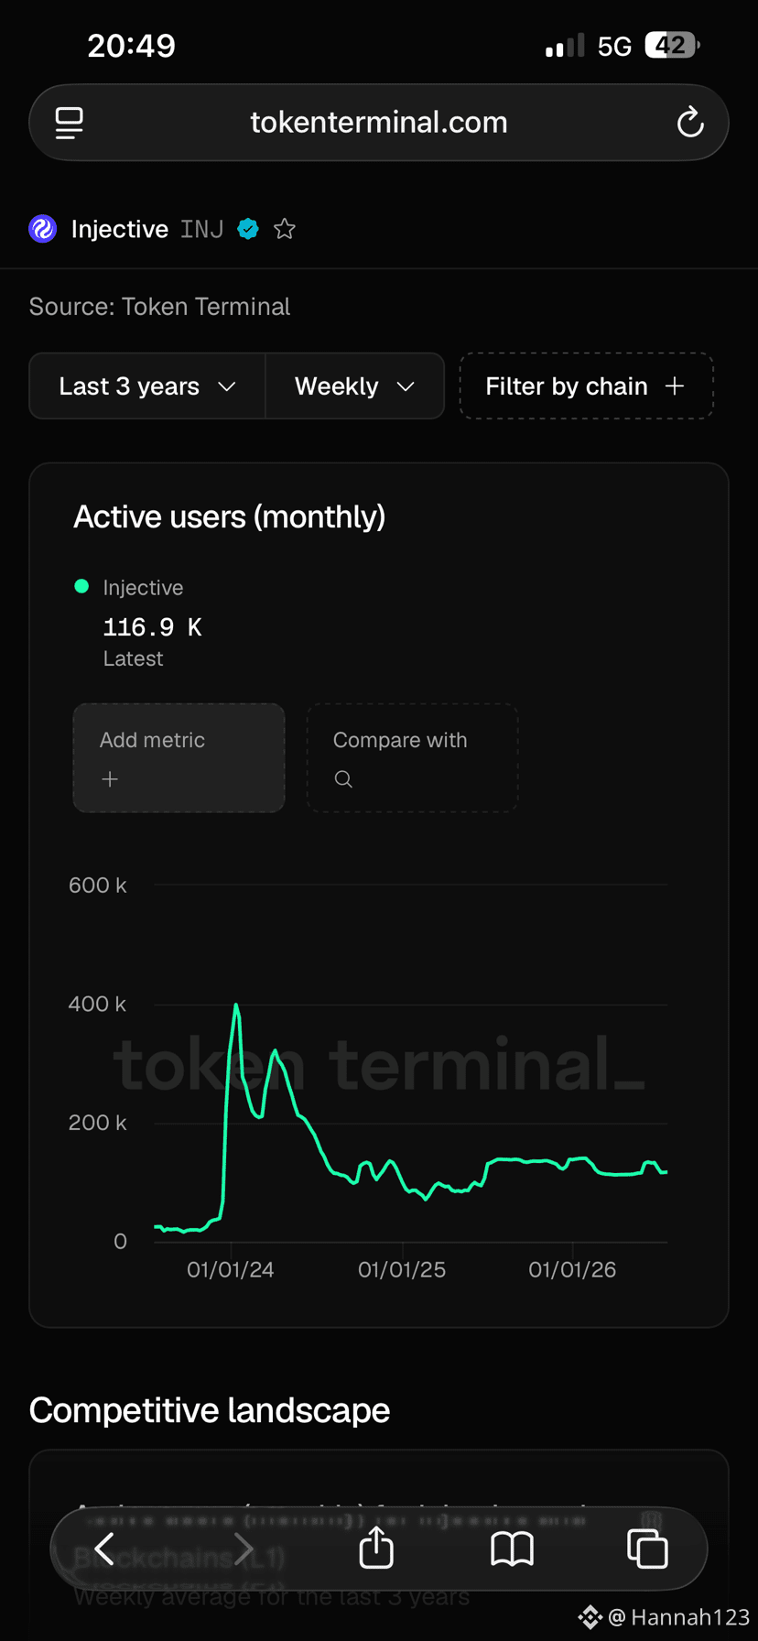Click the Injective logo icon
Screen dimensions: 758x1641
pos(43,229)
